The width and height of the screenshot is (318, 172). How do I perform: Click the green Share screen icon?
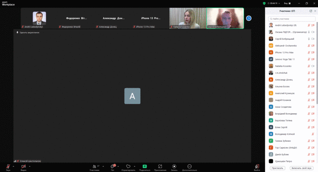click(145, 166)
